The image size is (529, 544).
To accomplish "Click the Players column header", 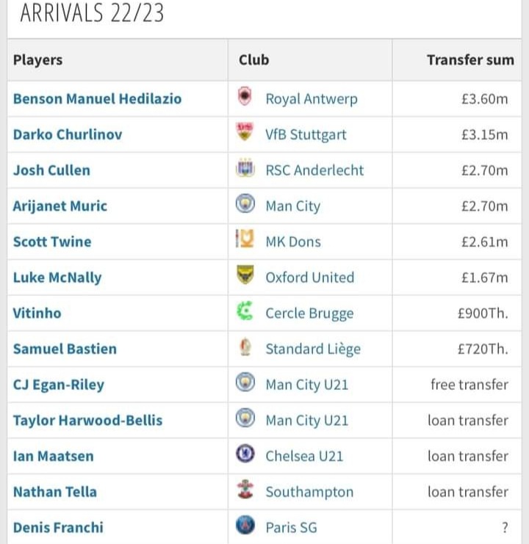I will point(37,60).
